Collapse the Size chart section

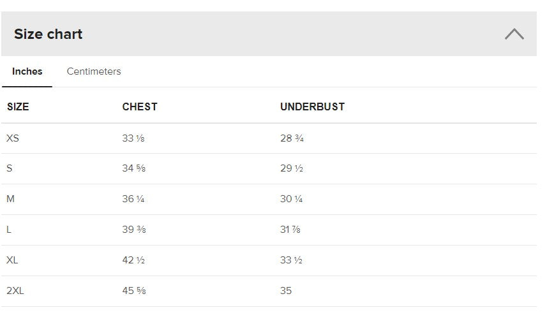click(514, 34)
